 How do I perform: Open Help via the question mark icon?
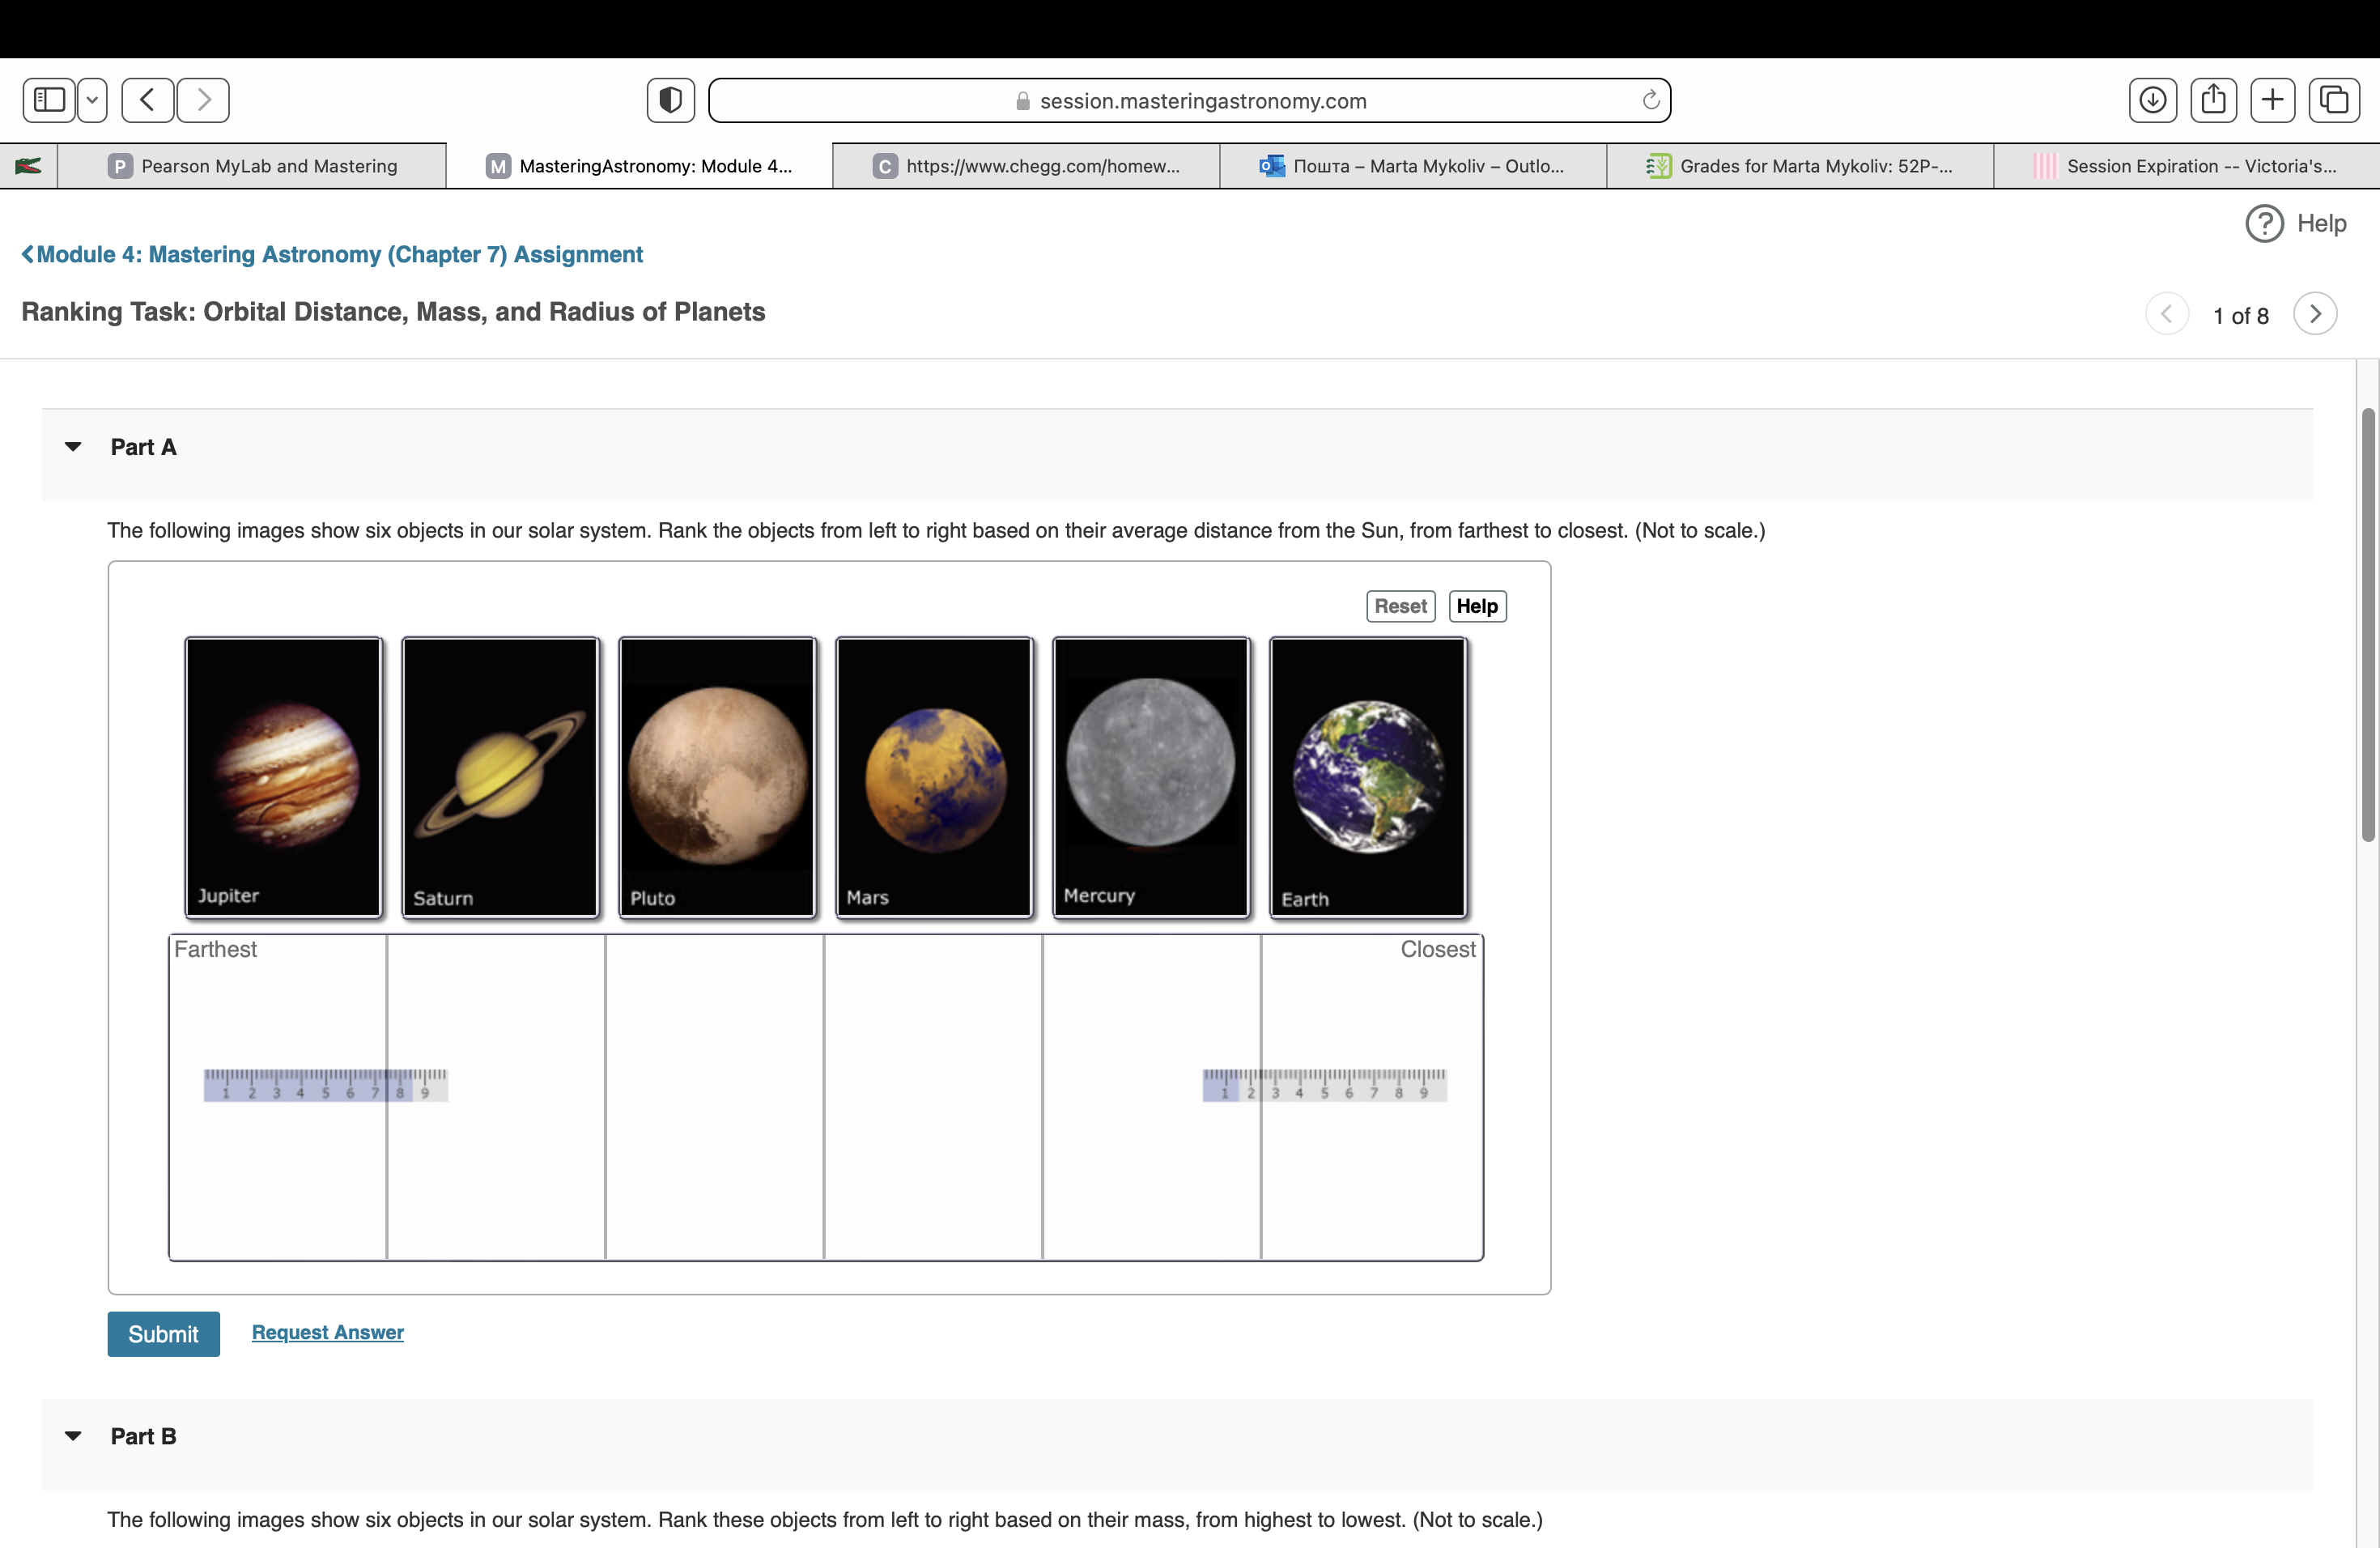(x=2264, y=223)
